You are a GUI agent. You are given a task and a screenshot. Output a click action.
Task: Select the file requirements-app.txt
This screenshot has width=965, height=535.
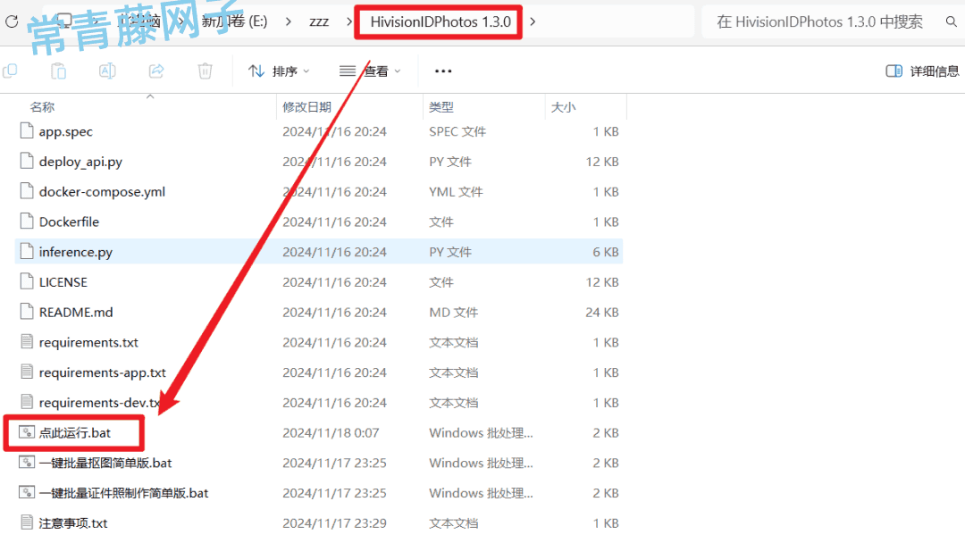[x=103, y=372]
